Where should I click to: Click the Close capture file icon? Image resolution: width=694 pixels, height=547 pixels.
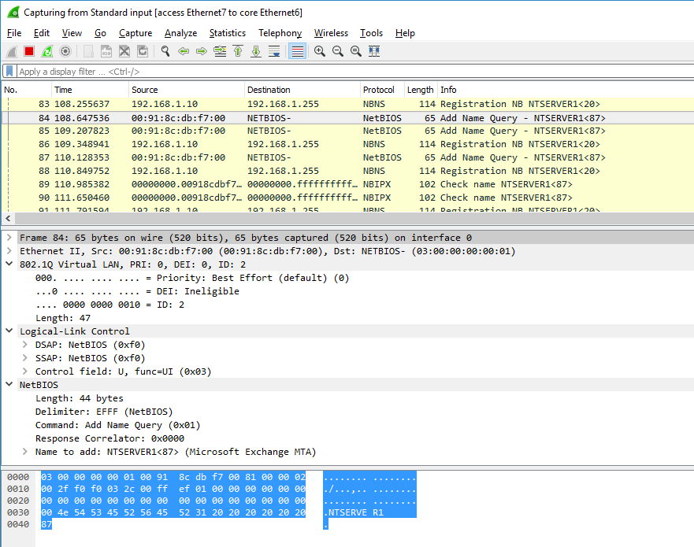tap(124, 51)
